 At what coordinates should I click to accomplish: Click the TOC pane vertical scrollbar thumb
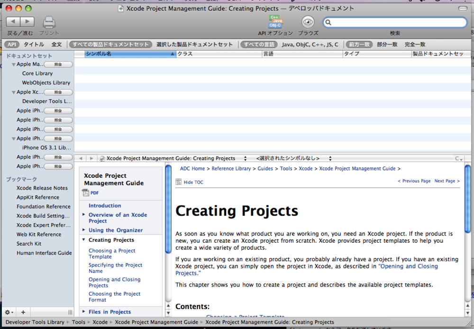[x=168, y=209]
